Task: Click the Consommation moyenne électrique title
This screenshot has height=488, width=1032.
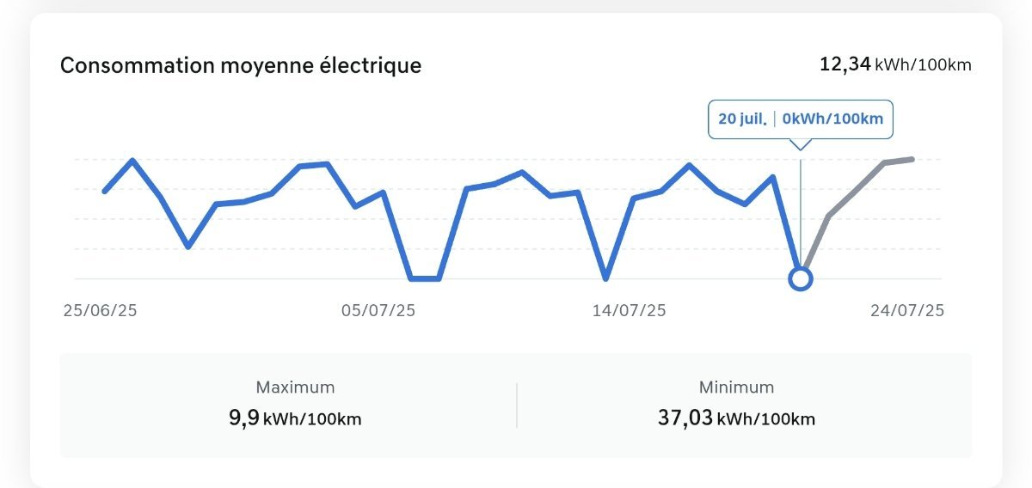Action: pos(241,65)
